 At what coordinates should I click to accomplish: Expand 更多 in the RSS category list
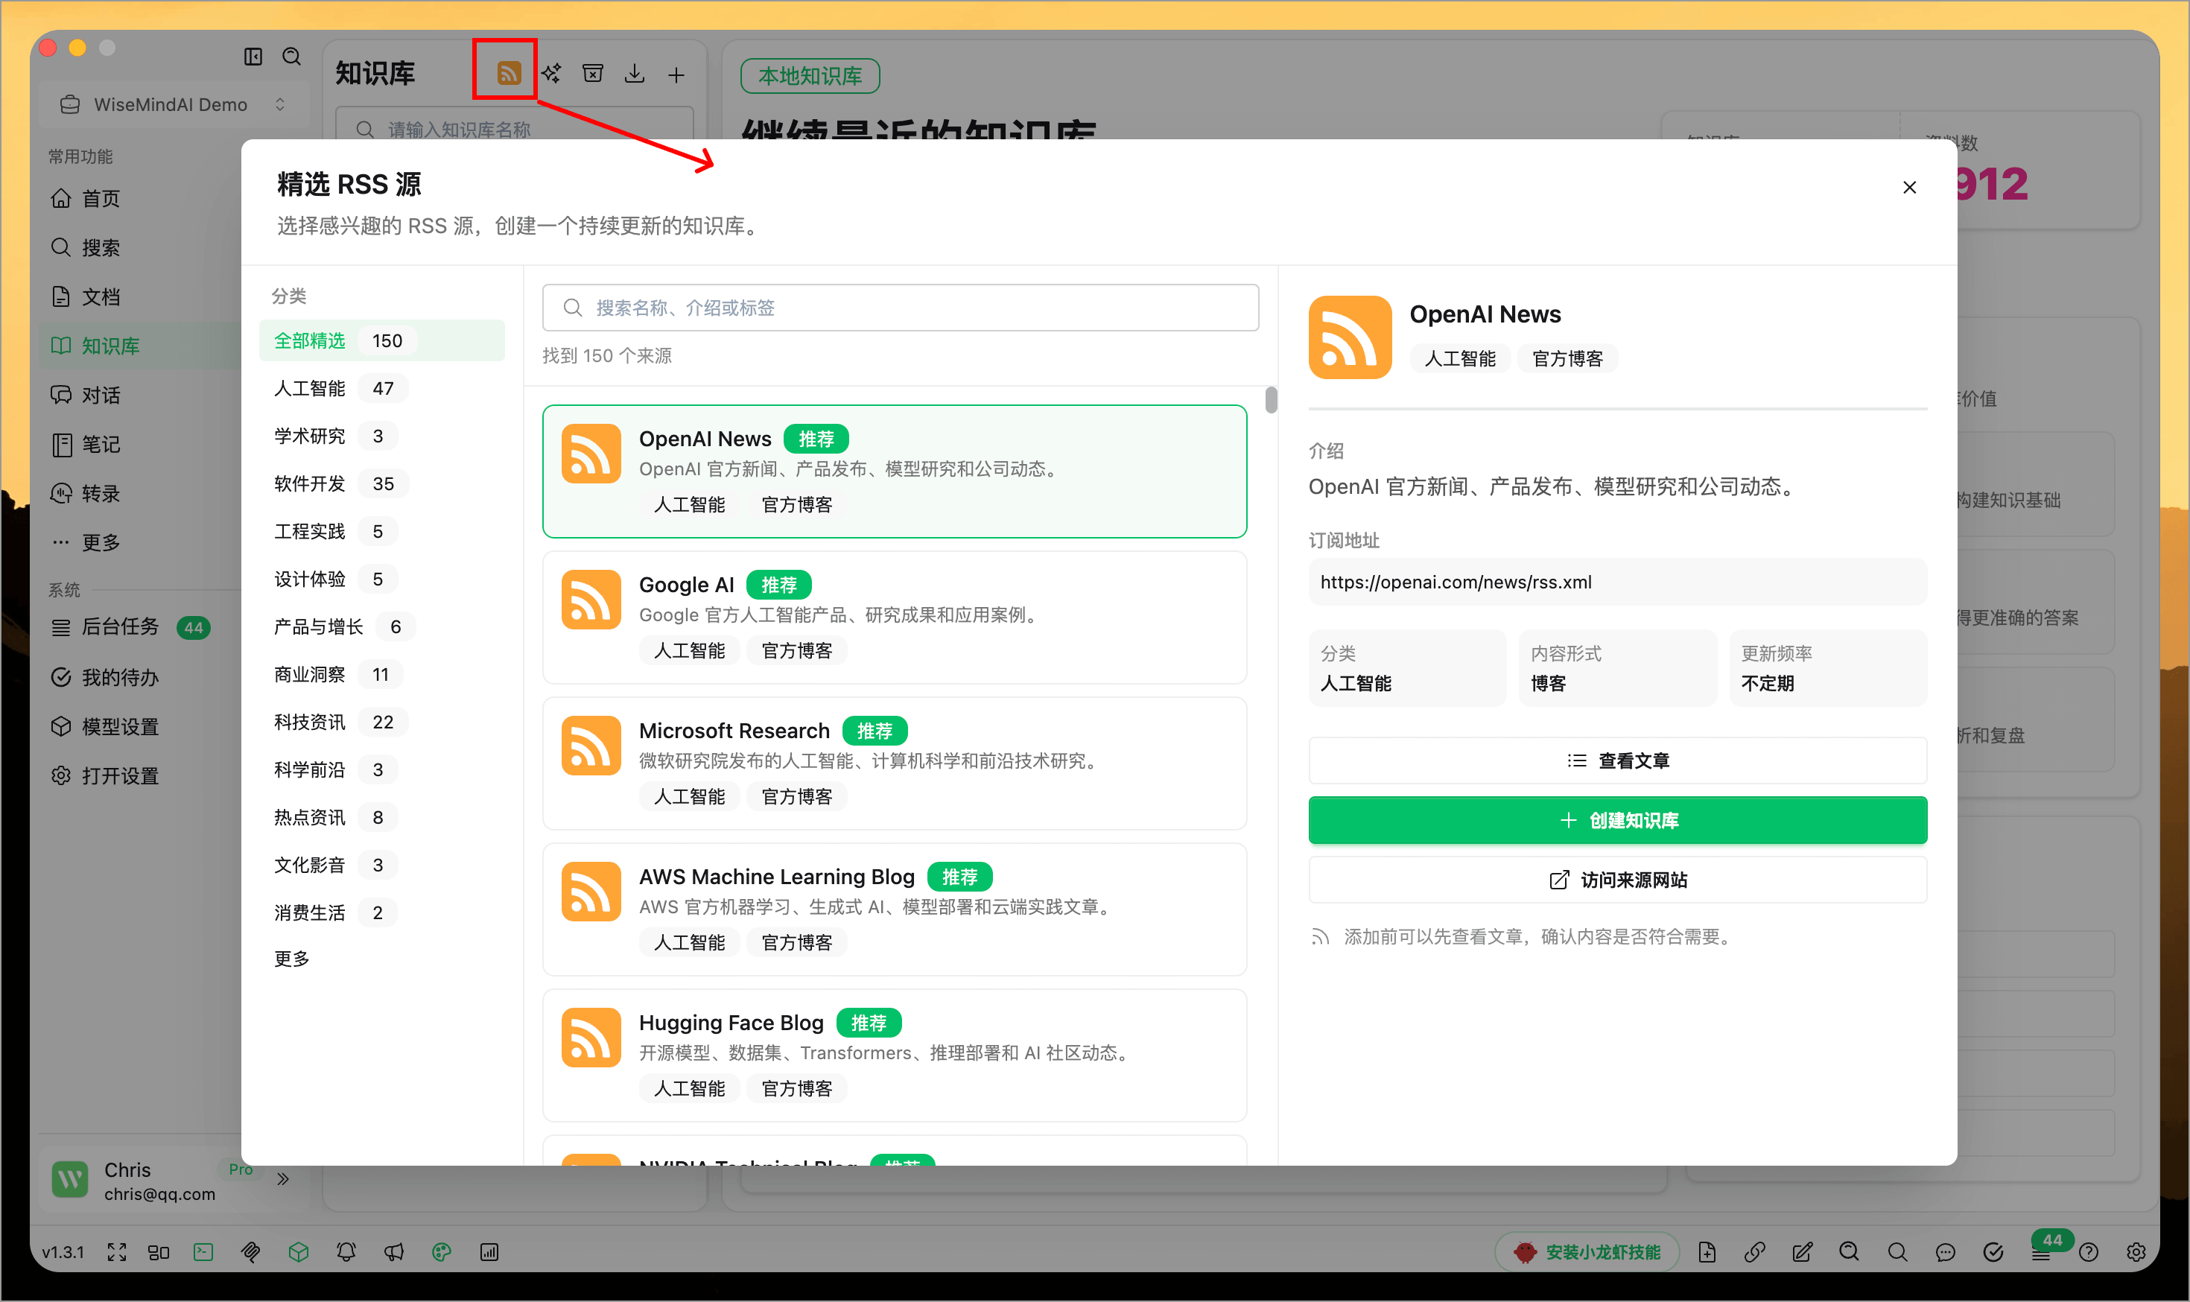[x=291, y=959]
